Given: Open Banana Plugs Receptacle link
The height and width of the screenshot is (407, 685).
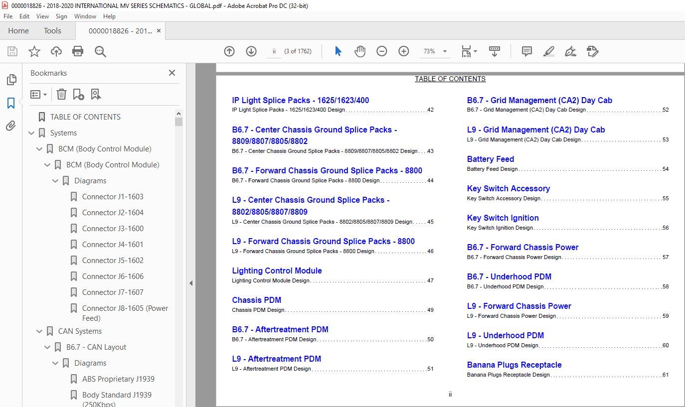Looking at the screenshot, I should (514, 365).
